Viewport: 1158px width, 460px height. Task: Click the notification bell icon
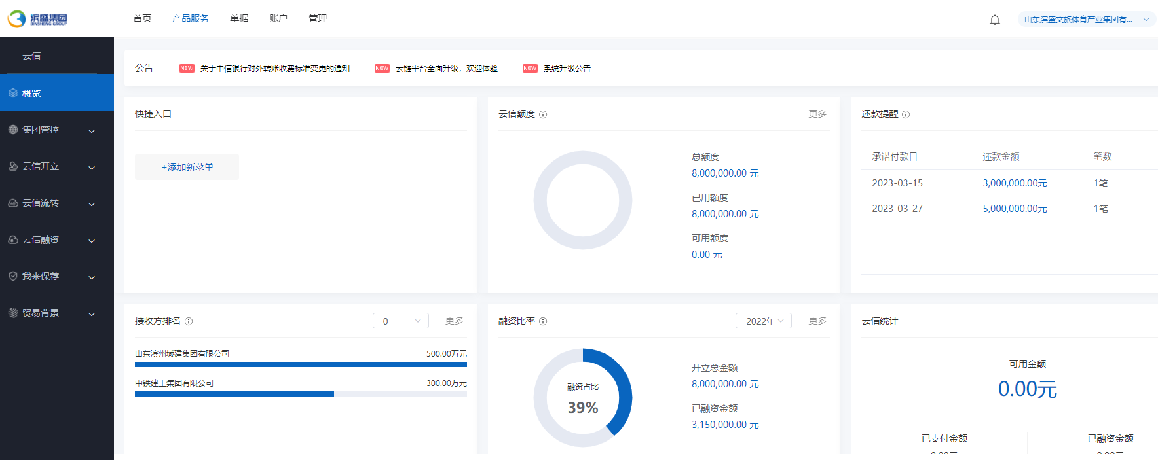point(994,20)
